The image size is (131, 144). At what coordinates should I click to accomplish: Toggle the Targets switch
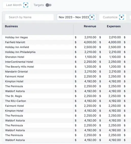[49, 5]
